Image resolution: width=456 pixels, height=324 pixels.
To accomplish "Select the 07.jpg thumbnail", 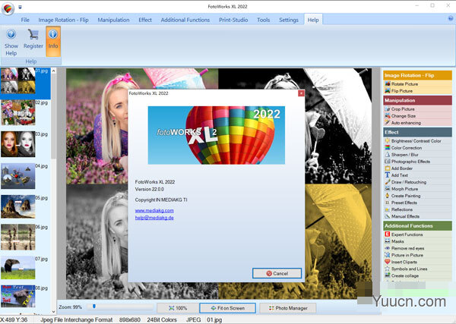I will [x=18, y=267].
